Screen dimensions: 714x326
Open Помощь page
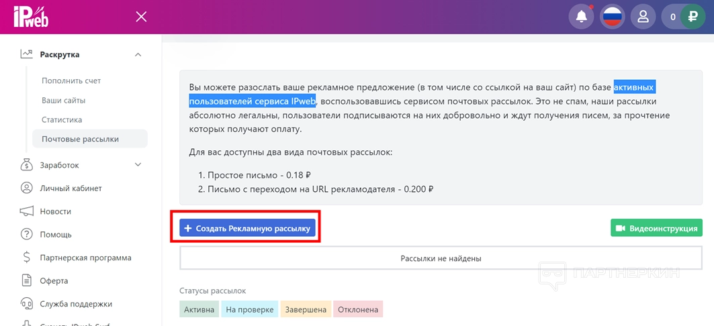pos(56,235)
